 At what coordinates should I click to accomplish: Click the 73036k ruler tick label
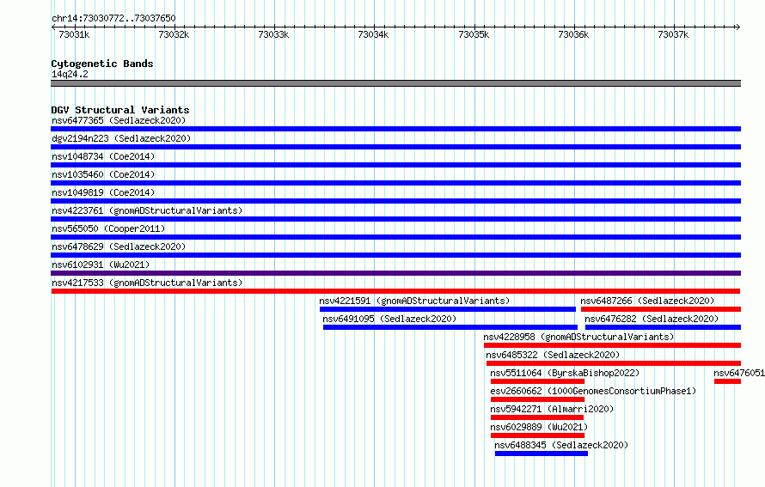pyautogui.click(x=573, y=34)
